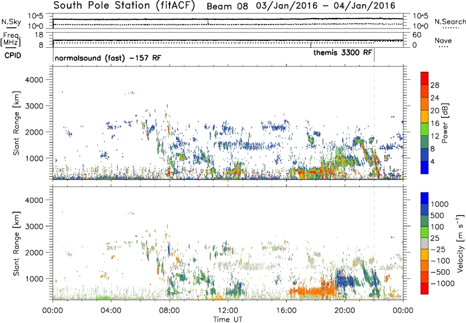The image size is (466, 323).
Task: Click the '4' power scale value
Action: click(x=432, y=161)
